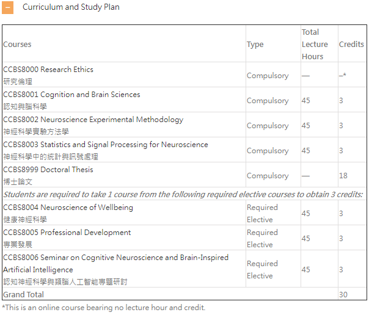This screenshot has height=315, width=369.
Task: Select CCBS8001 Cognition and Brain Sciences
Action: coord(71,95)
